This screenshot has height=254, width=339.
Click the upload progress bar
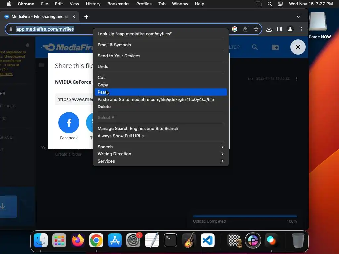[245, 216]
